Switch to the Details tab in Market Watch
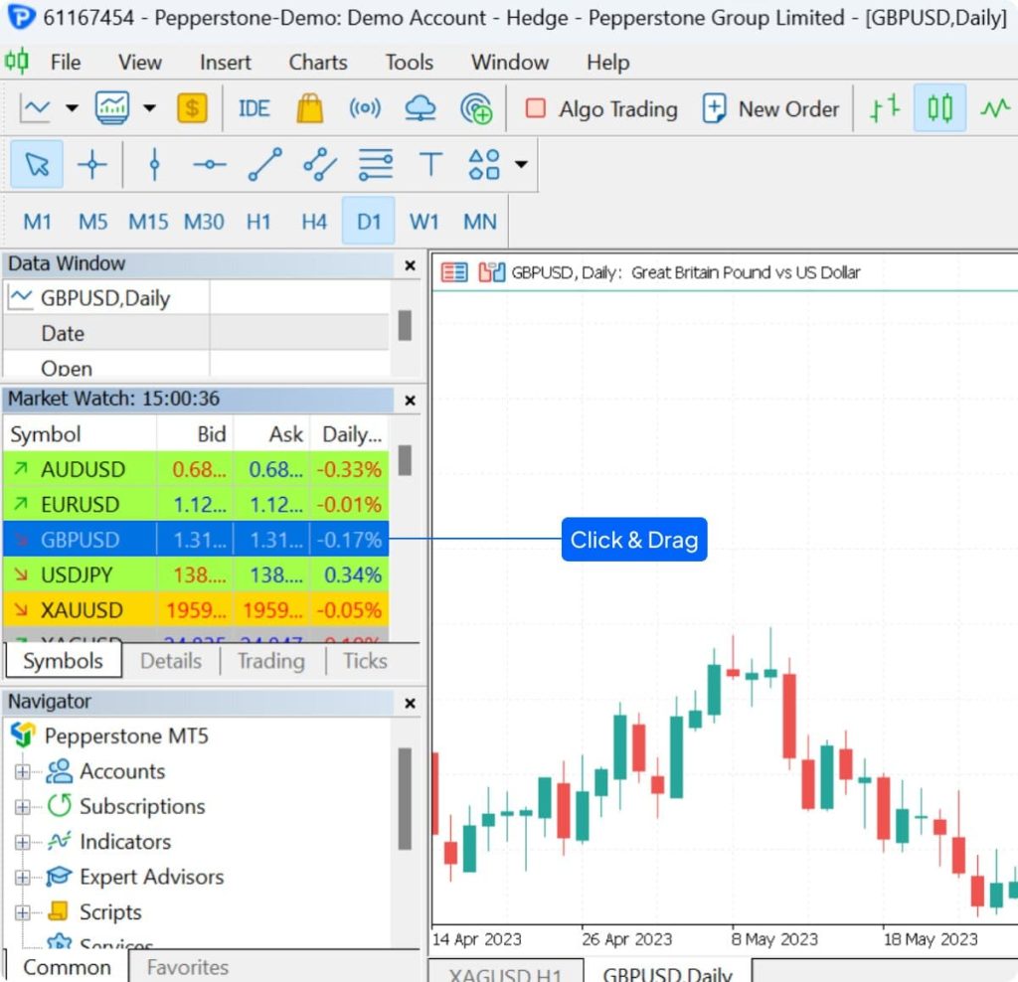Image resolution: width=1018 pixels, height=982 pixels. tap(171, 661)
